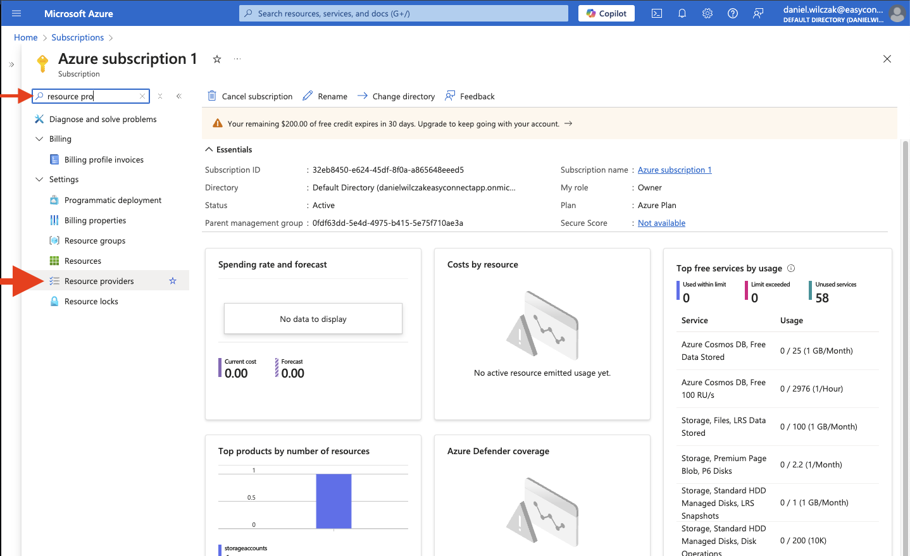This screenshot has width=910, height=556.
Task: Close the subscription blade
Action: pos(887,59)
